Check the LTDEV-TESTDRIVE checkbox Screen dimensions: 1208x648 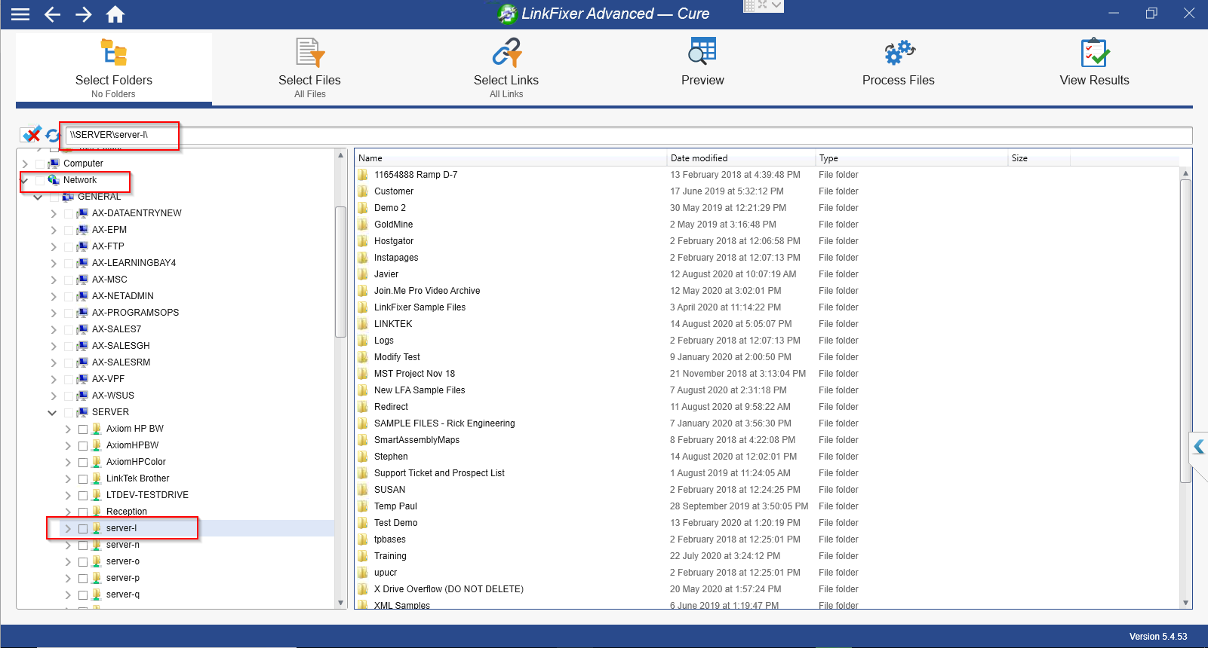[83, 496]
